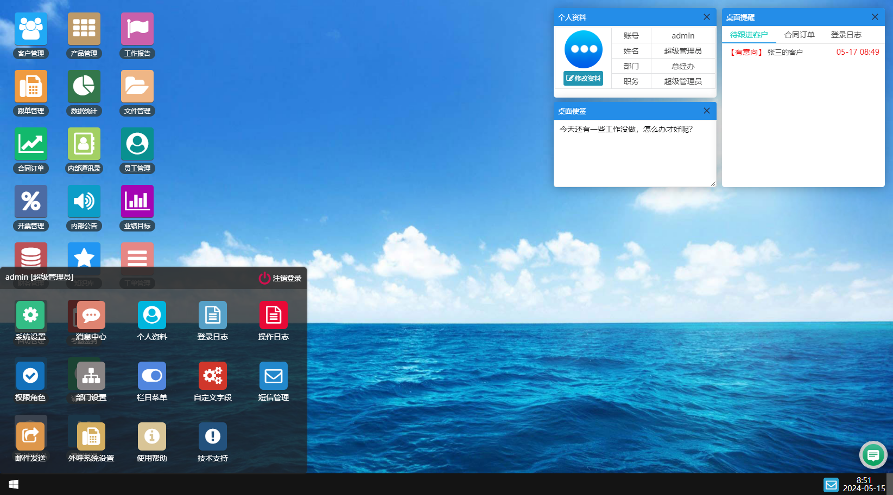Switch to 登录日志 tab in reminders
The width and height of the screenshot is (893, 495).
click(846, 35)
